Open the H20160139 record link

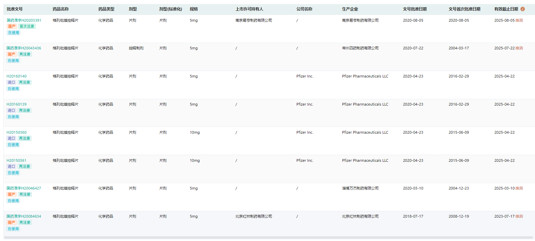pyautogui.click(x=17, y=104)
